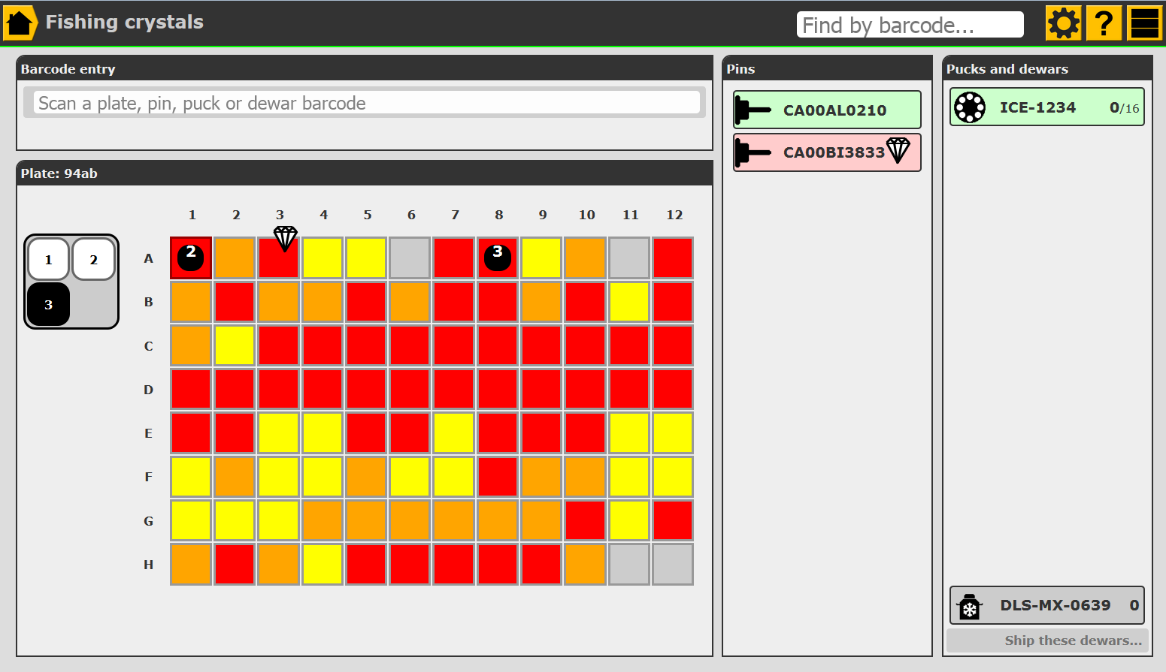Click the diamond icon above well A3
1166x672 pixels.
point(285,238)
